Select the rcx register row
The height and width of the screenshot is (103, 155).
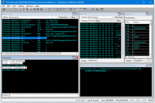tap(137, 28)
